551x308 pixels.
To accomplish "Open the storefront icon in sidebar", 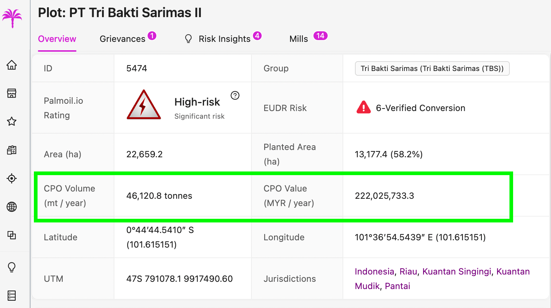I will tap(12, 93).
